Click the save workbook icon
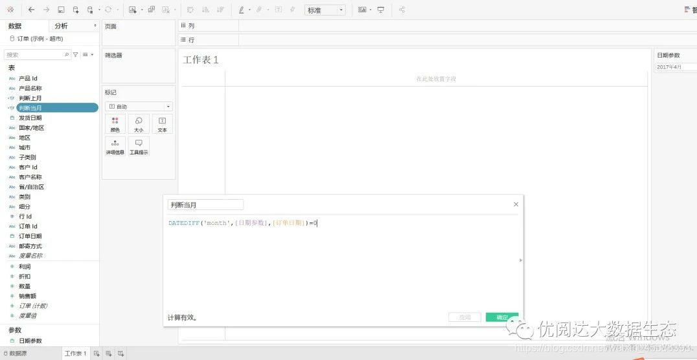This screenshot has width=697, height=360. (62, 9)
